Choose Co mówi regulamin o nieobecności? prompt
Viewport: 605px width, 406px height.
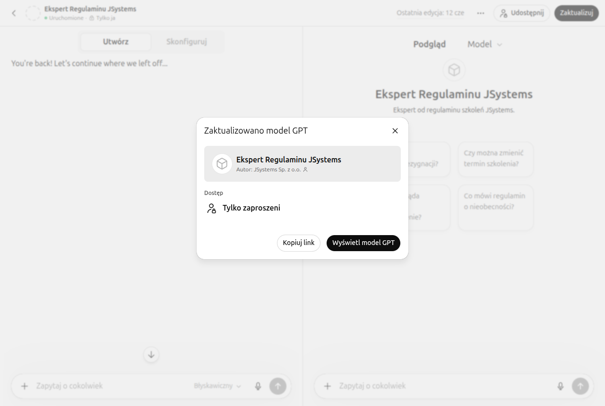[496, 207]
